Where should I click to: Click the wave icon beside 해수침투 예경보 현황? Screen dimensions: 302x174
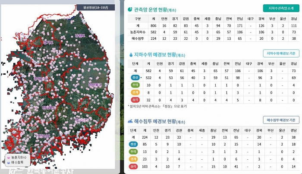click(x=130, y=121)
